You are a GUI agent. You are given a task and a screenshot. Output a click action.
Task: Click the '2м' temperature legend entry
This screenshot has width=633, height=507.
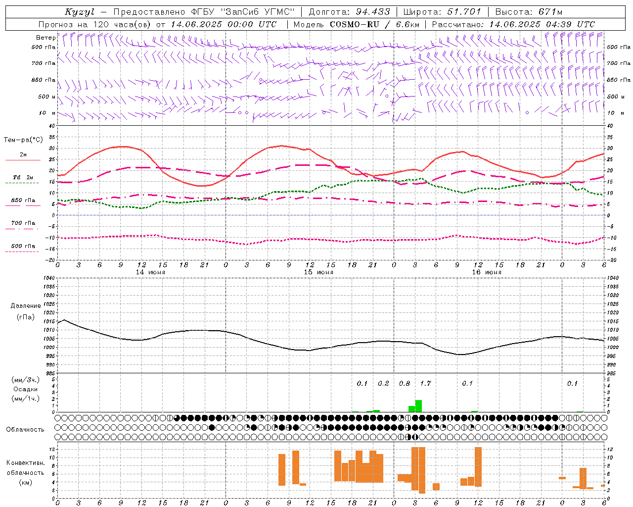pos(23,155)
